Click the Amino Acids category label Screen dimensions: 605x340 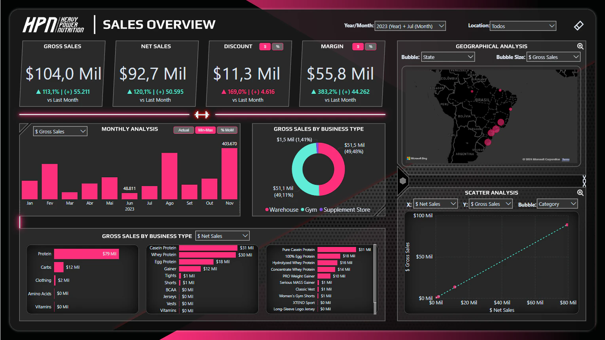[40, 294]
